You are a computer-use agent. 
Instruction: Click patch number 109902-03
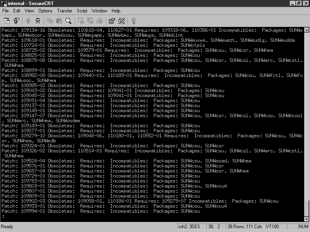pyautogui.click(x=33, y=201)
